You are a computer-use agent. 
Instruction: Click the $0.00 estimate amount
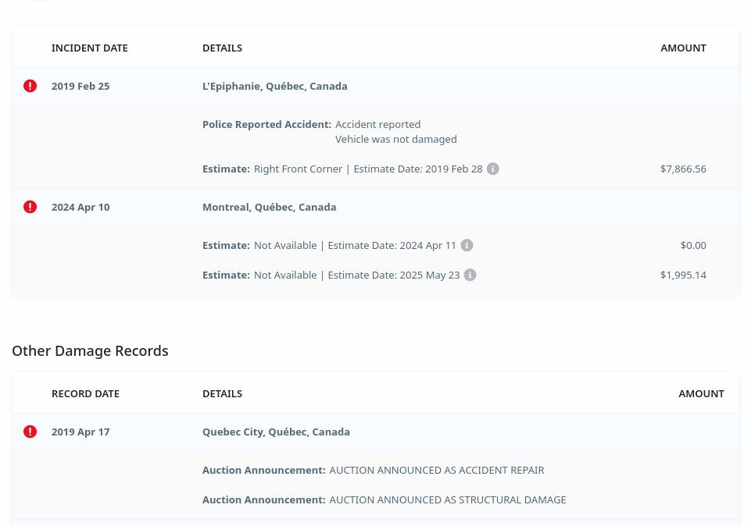coord(692,245)
